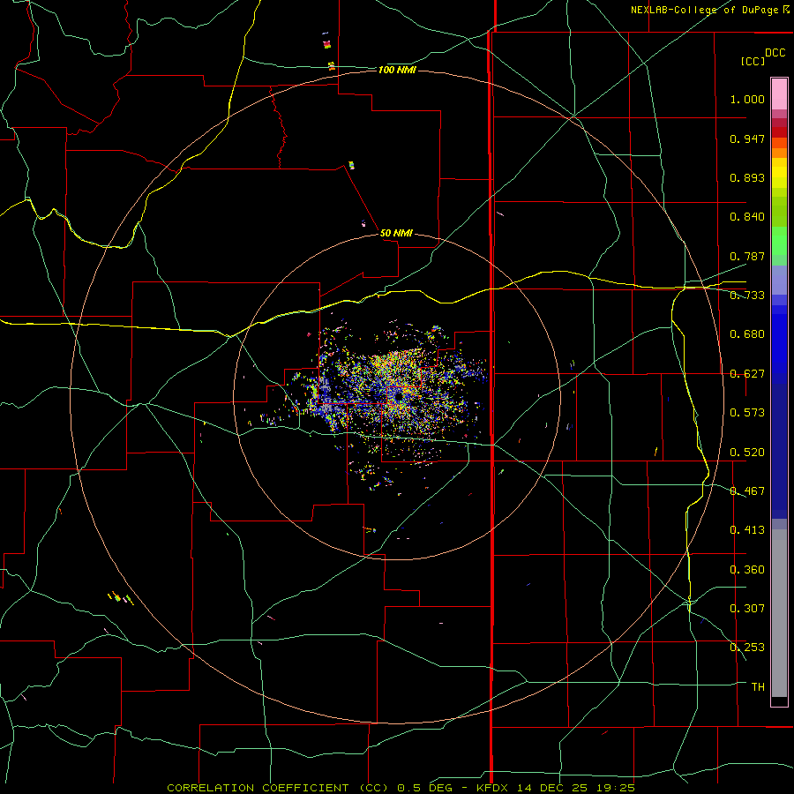Select the 0.947 legend value
The height and width of the screenshot is (794, 794).
[x=747, y=139]
